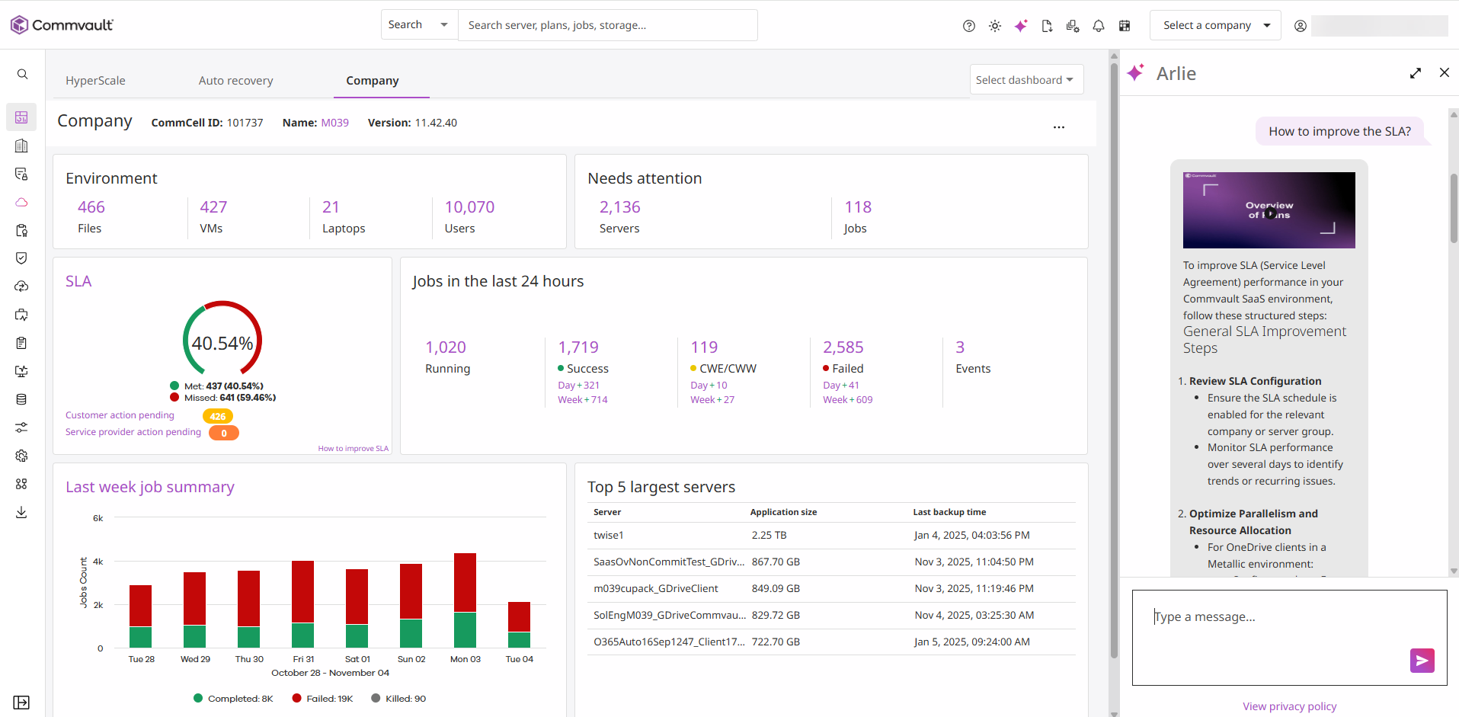1459x717 pixels.
Task: Open the three-dots menu for Company dashboard
Action: (1059, 127)
